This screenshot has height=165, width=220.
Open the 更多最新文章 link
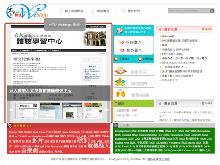coord(171,80)
